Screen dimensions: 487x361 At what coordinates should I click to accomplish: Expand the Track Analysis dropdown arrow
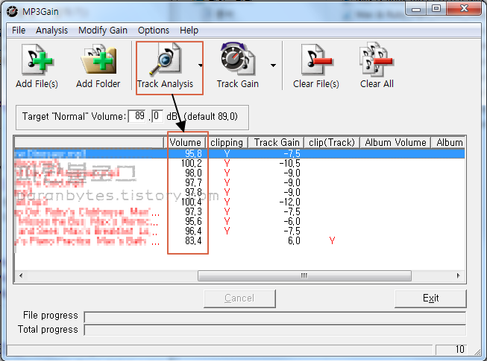201,66
